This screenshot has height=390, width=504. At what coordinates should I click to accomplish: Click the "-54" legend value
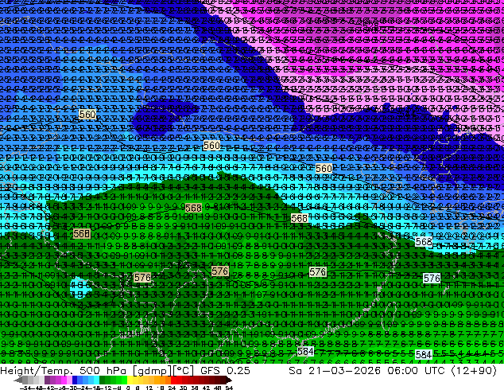tap(25, 388)
